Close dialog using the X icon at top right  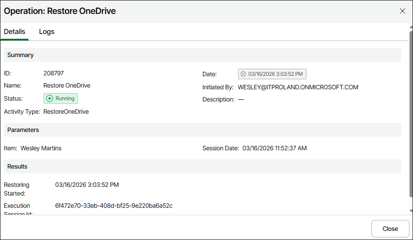coord(402,11)
